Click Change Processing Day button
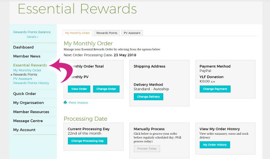The height and width of the screenshot is (159, 270). (x=88, y=141)
